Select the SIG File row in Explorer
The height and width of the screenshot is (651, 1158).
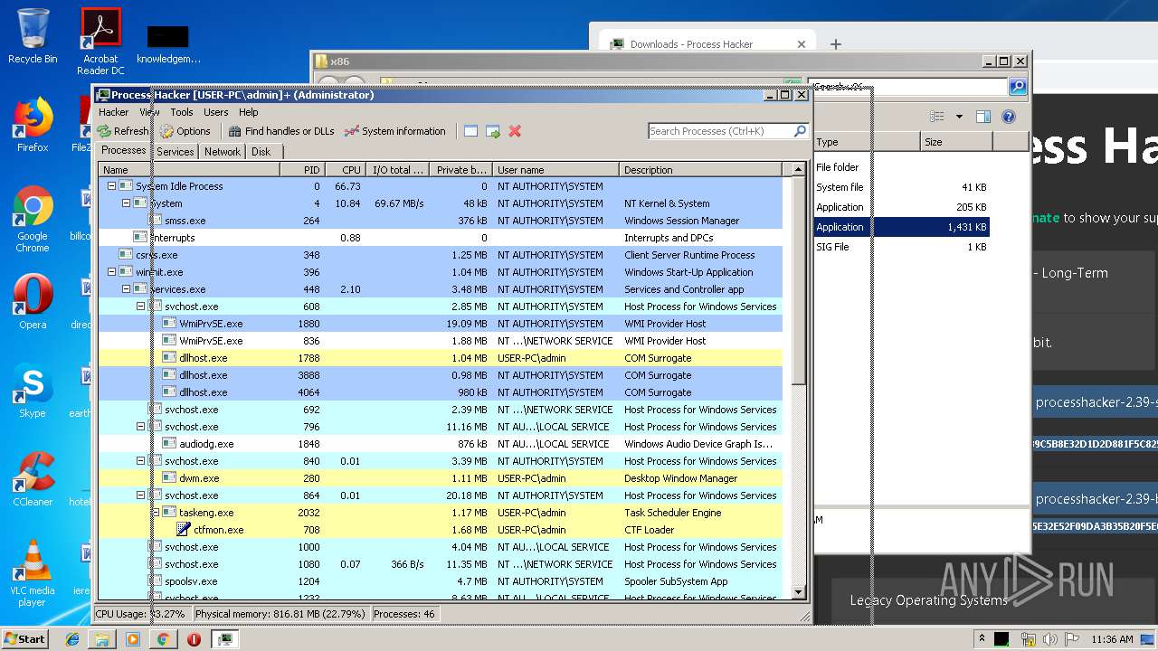pos(901,247)
